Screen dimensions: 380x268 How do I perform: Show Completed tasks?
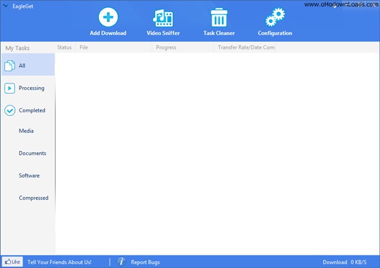pyautogui.click(x=28, y=110)
